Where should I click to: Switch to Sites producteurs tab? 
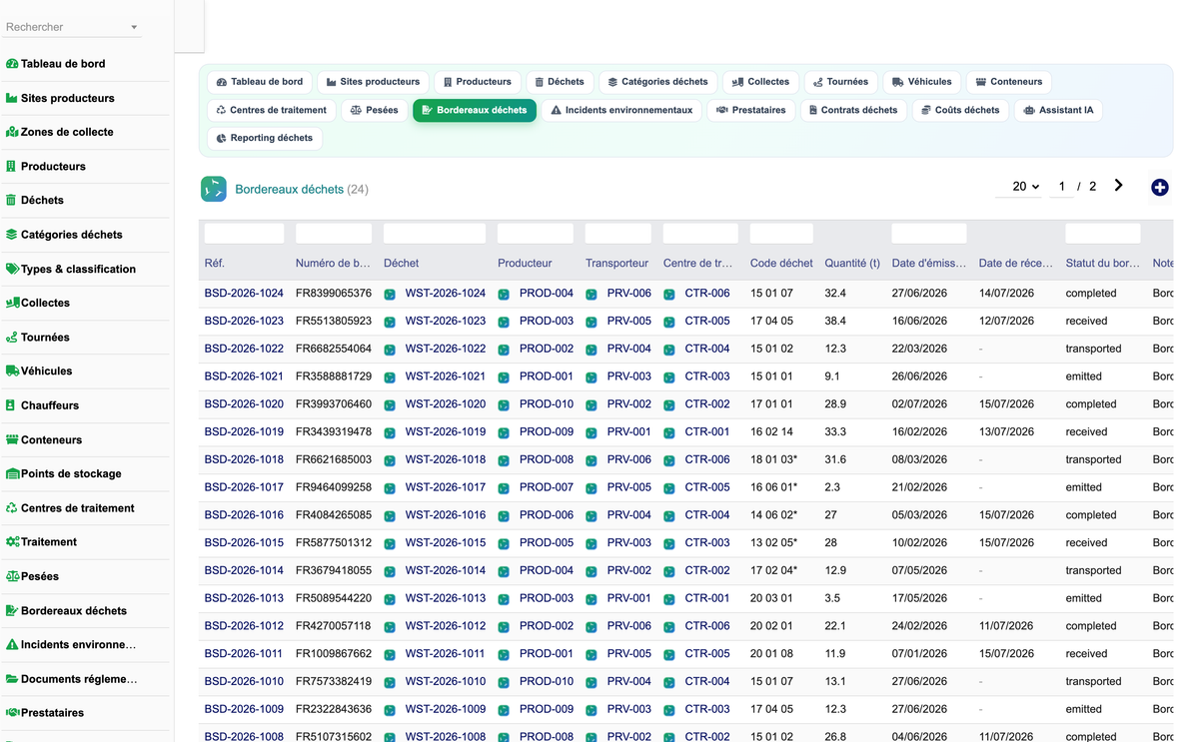pyautogui.click(x=373, y=82)
